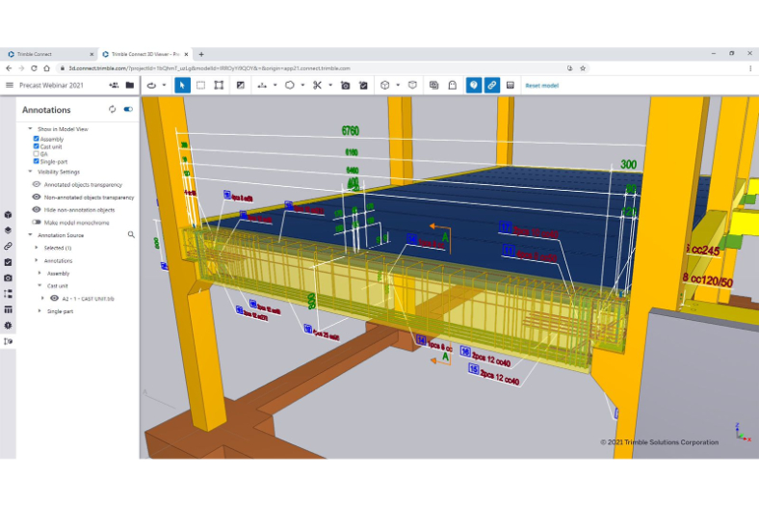759x506 pixels.
Task: Uncheck the Assembly checkbox
Action: click(x=36, y=139)
